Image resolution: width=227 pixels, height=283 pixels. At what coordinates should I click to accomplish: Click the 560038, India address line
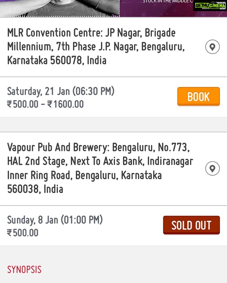35,189
